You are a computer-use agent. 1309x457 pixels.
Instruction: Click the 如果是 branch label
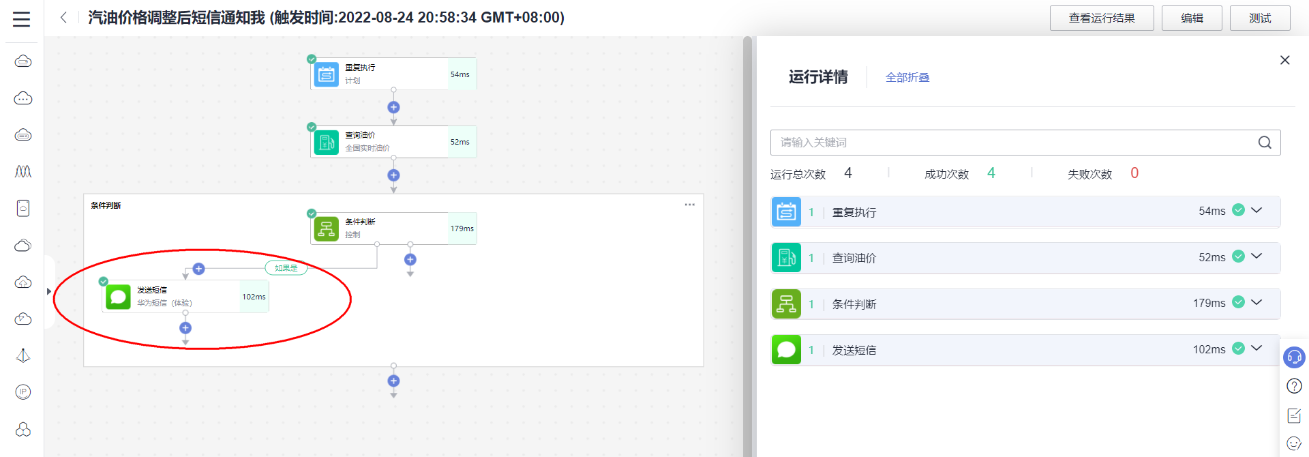(286, 268)
